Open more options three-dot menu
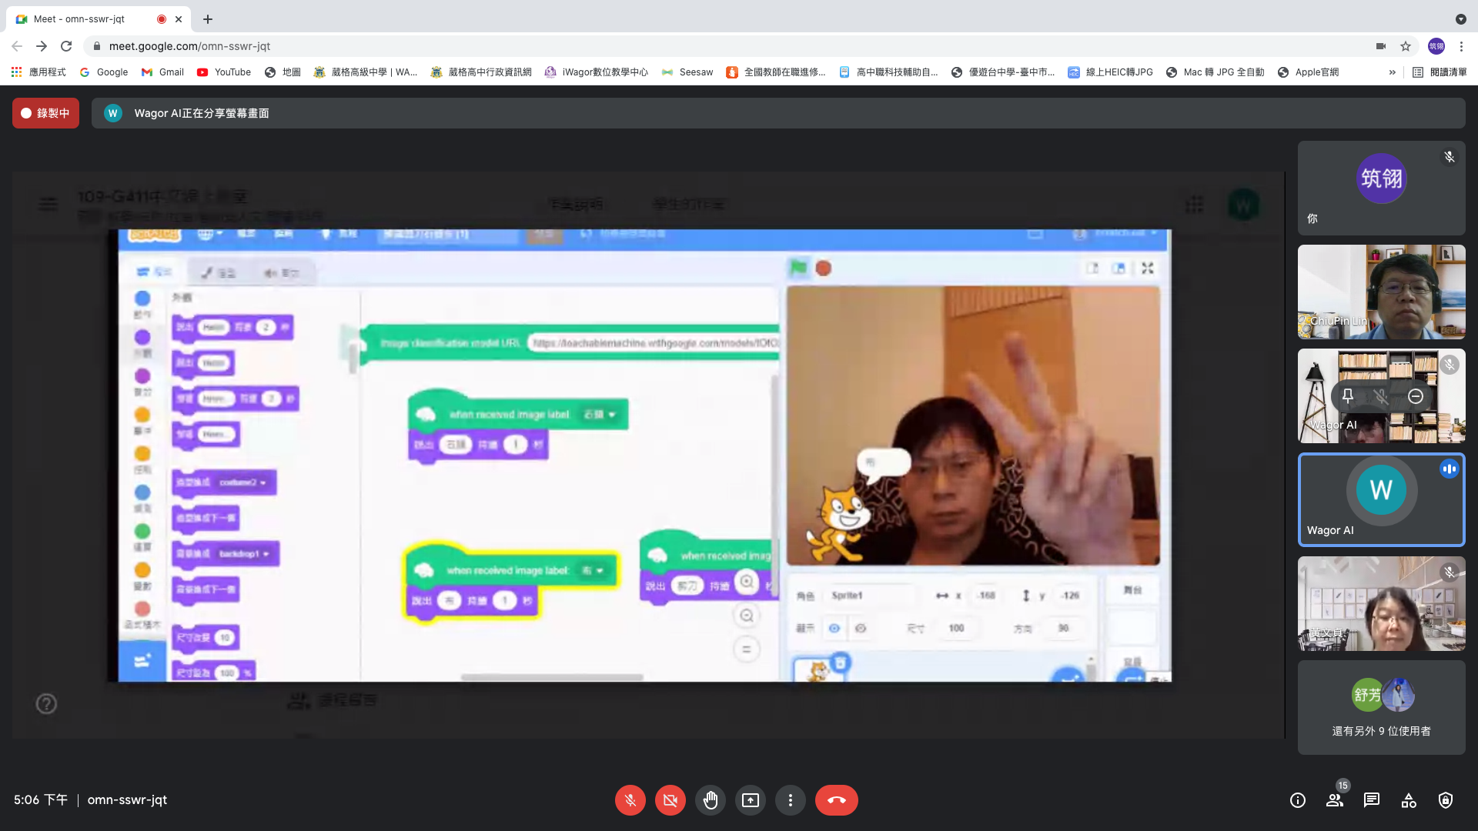The width and height of the screenshot is (1478, 831). click(x=790, y=800)
